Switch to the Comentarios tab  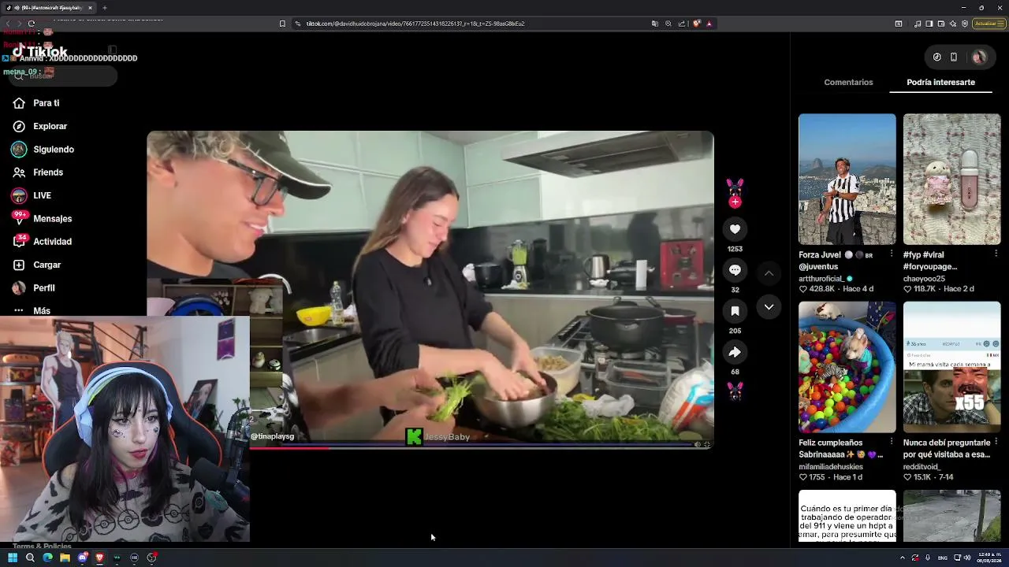848,82
